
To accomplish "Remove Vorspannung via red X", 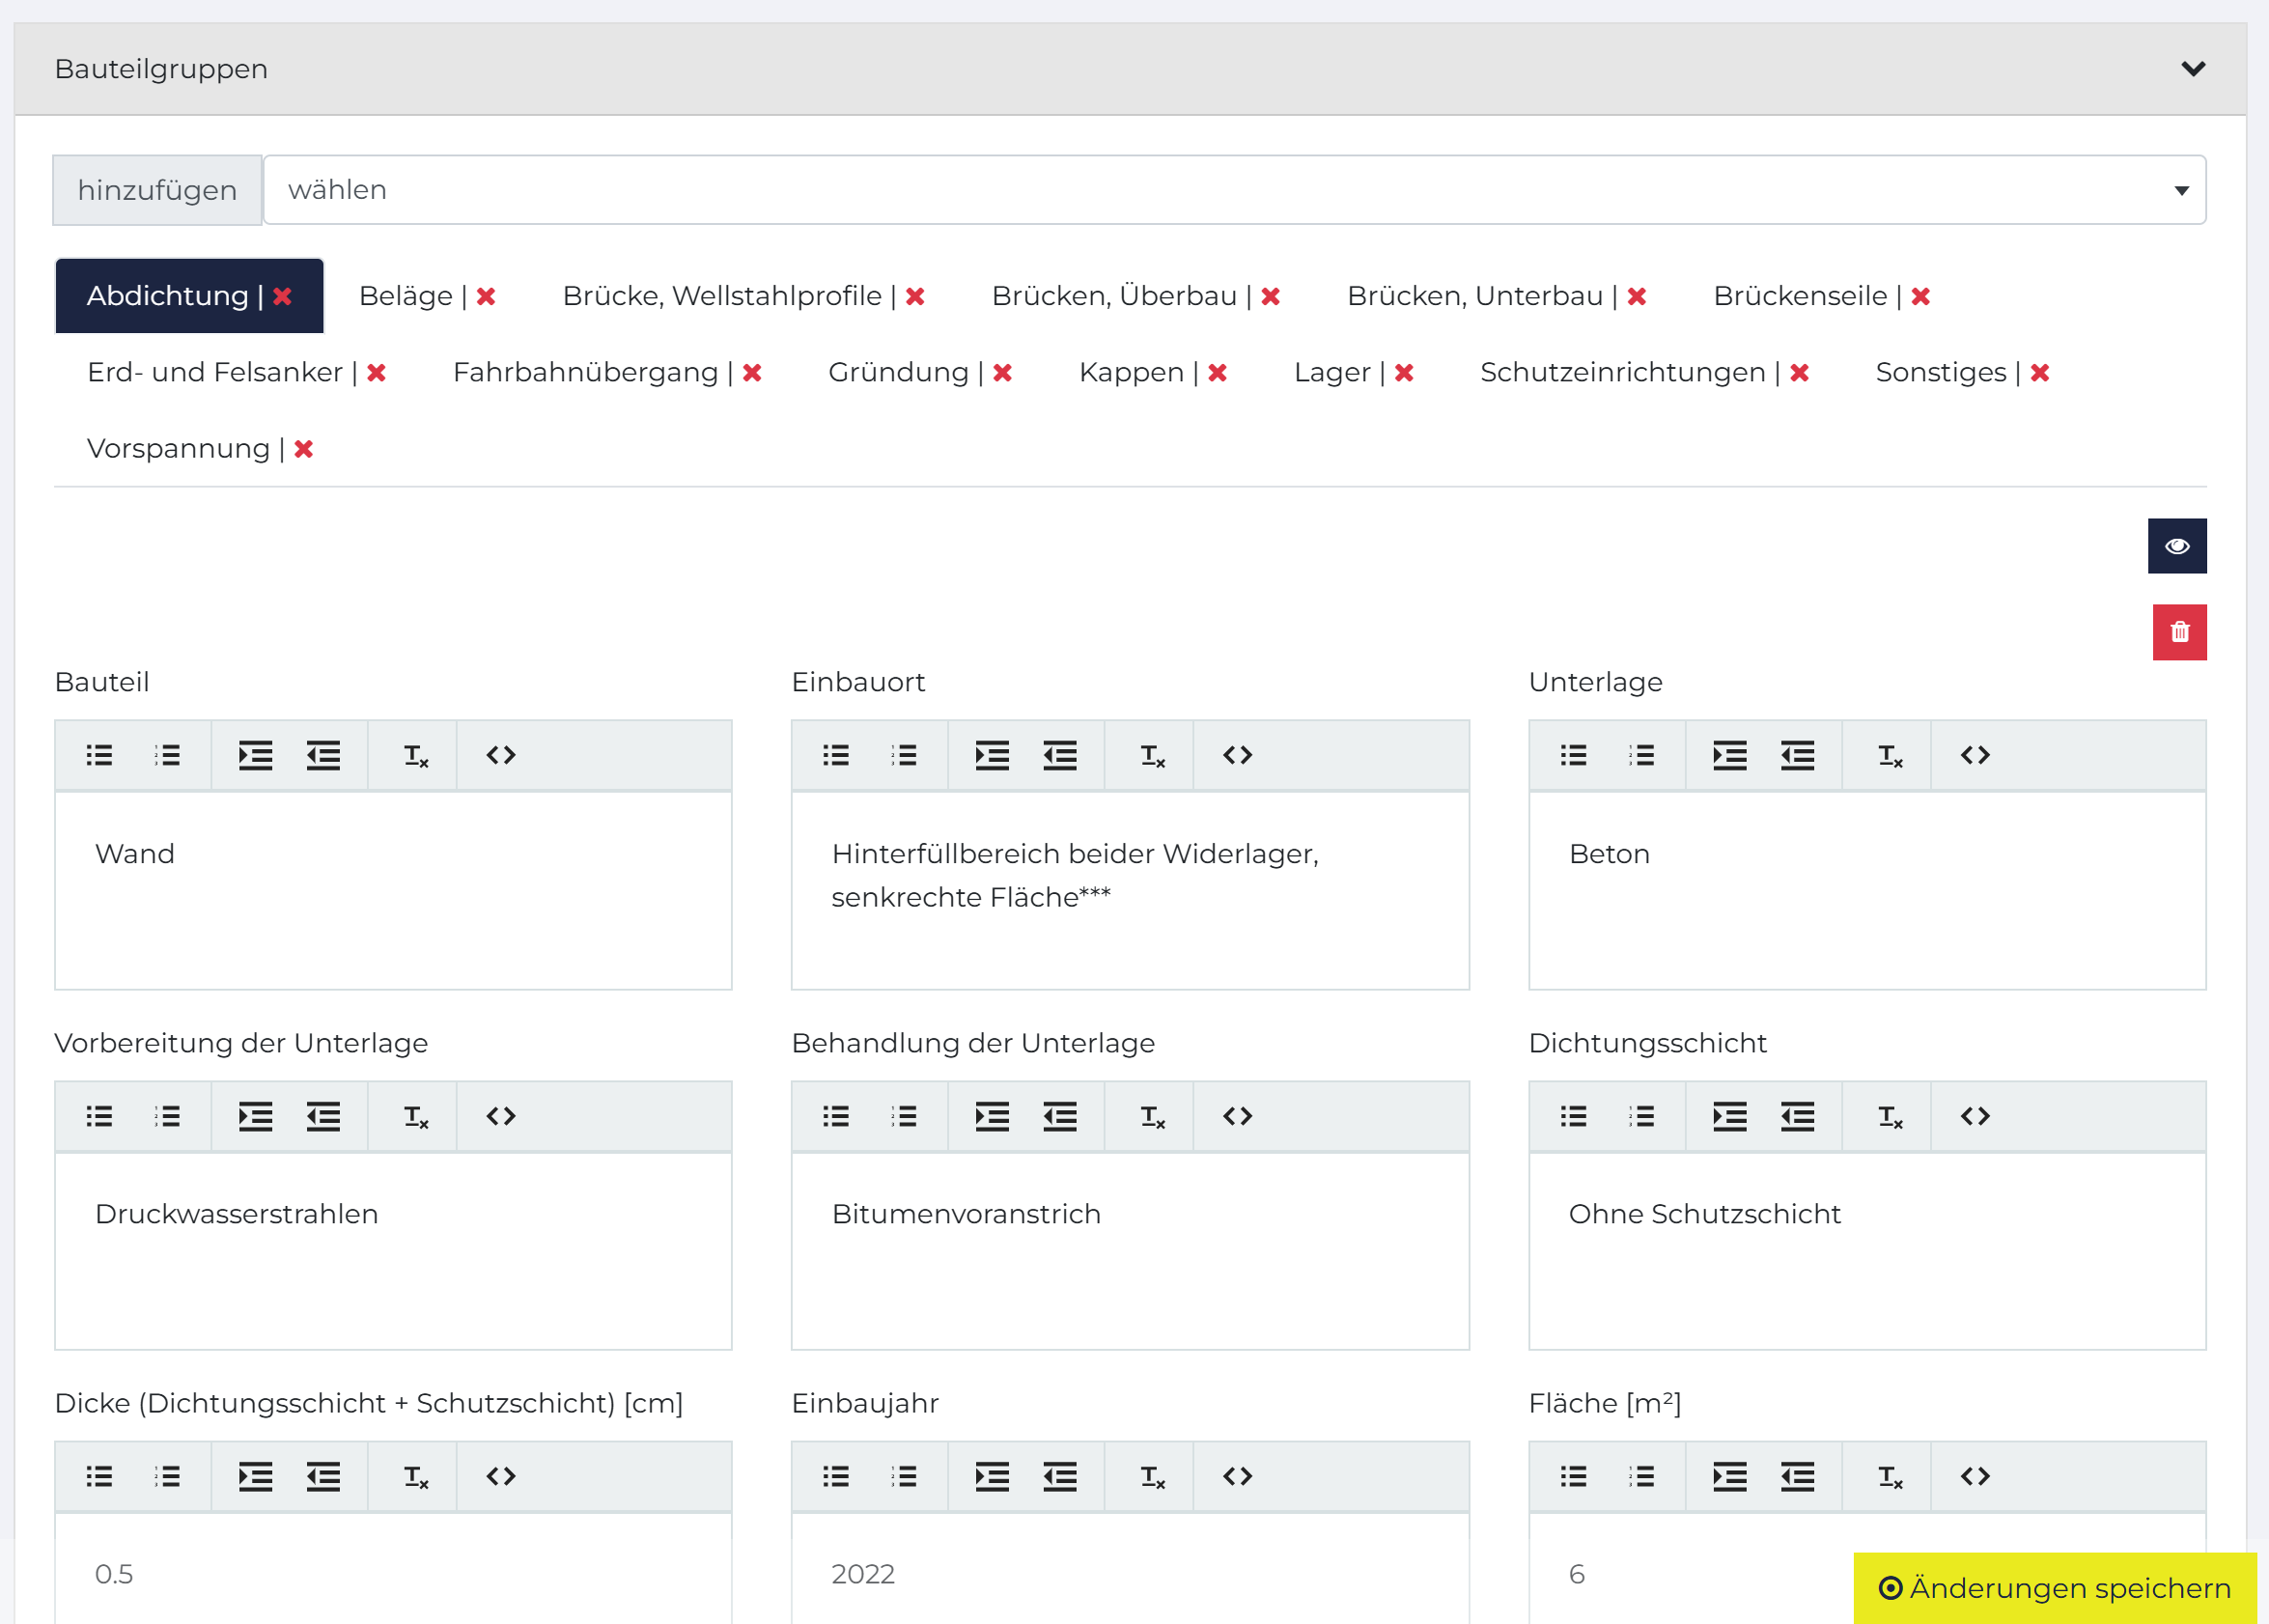I will coord(304,448).
